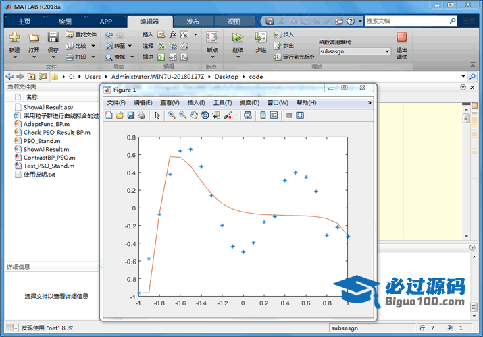Select the Data Cursor tool
483x337 pixels.
[x=216, y=115]
